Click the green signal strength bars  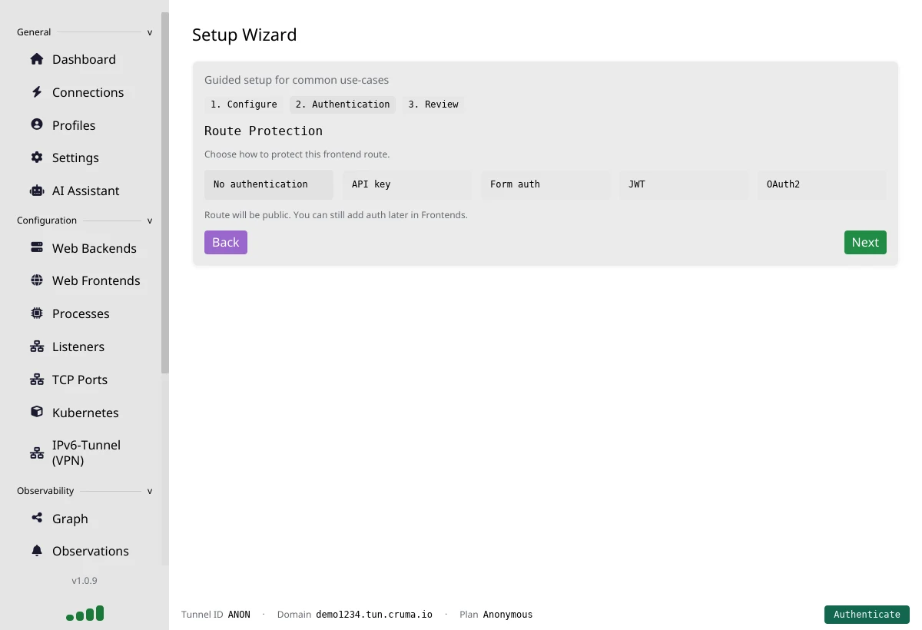click(85, 613)
